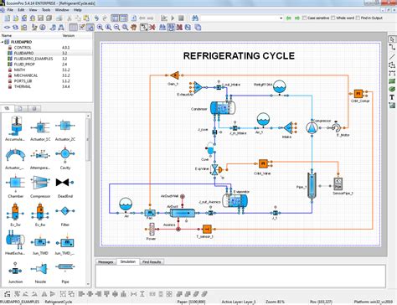This screenshot has width=397, height=305.
Task: Click the palette scrollbar down arrow
Action: (88, 284)
